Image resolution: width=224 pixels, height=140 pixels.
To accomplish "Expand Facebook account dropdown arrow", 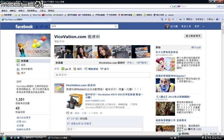I will [x=203, y=27].
